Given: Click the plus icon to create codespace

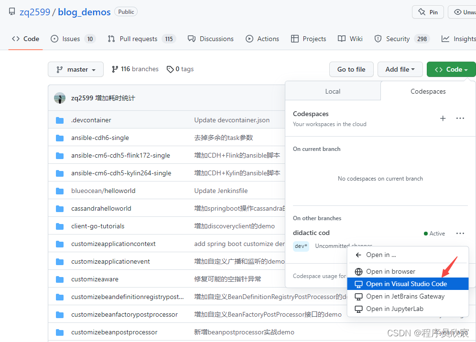Looking at the screenshot, I should click(443, 118).
